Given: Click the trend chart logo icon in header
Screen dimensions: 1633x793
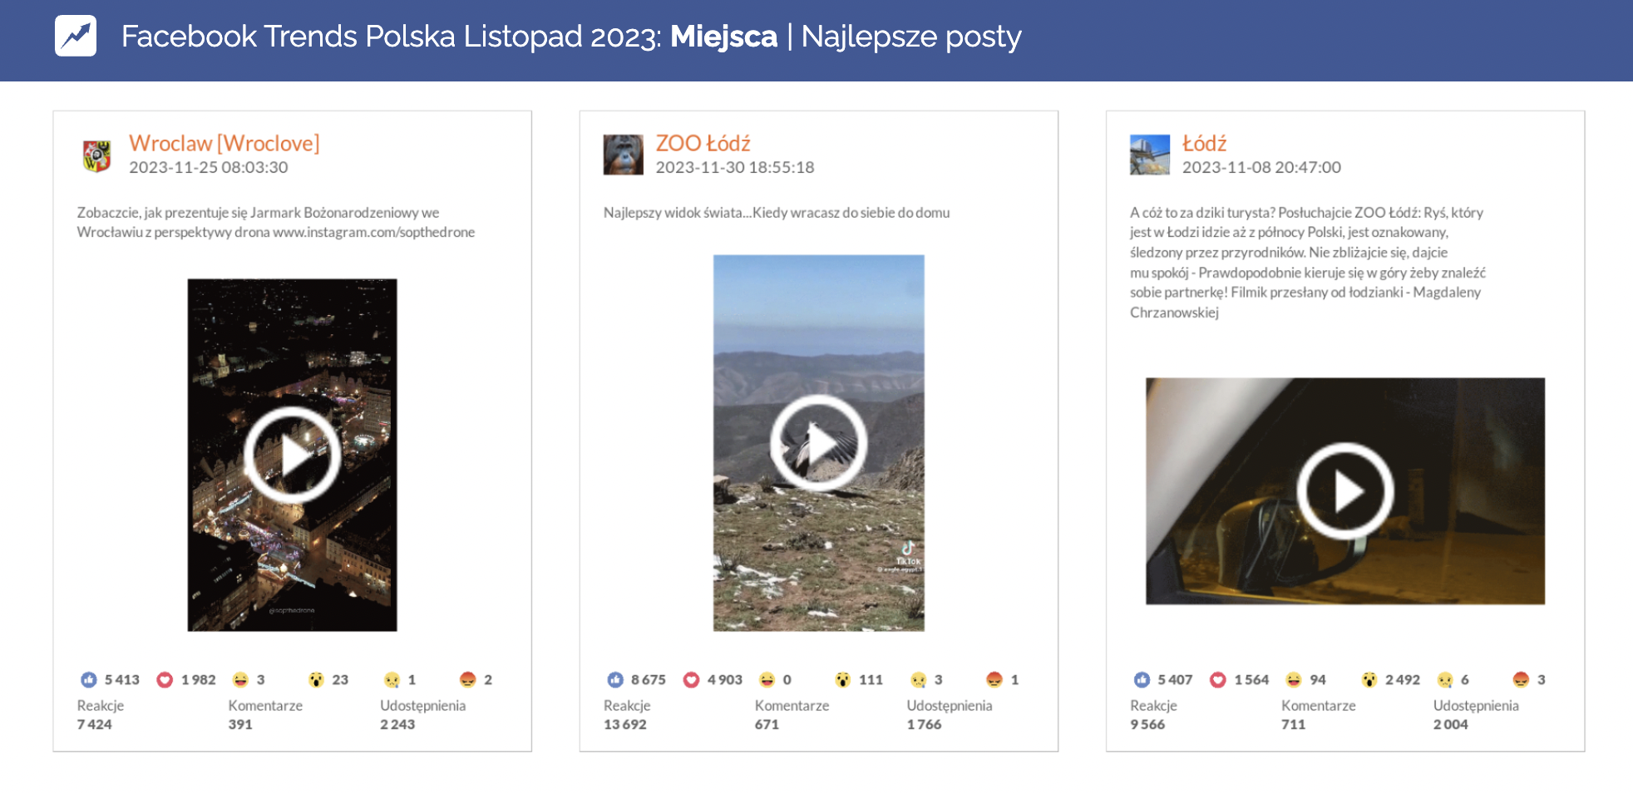Looking at the screenshot, I should tap(76, 36).
